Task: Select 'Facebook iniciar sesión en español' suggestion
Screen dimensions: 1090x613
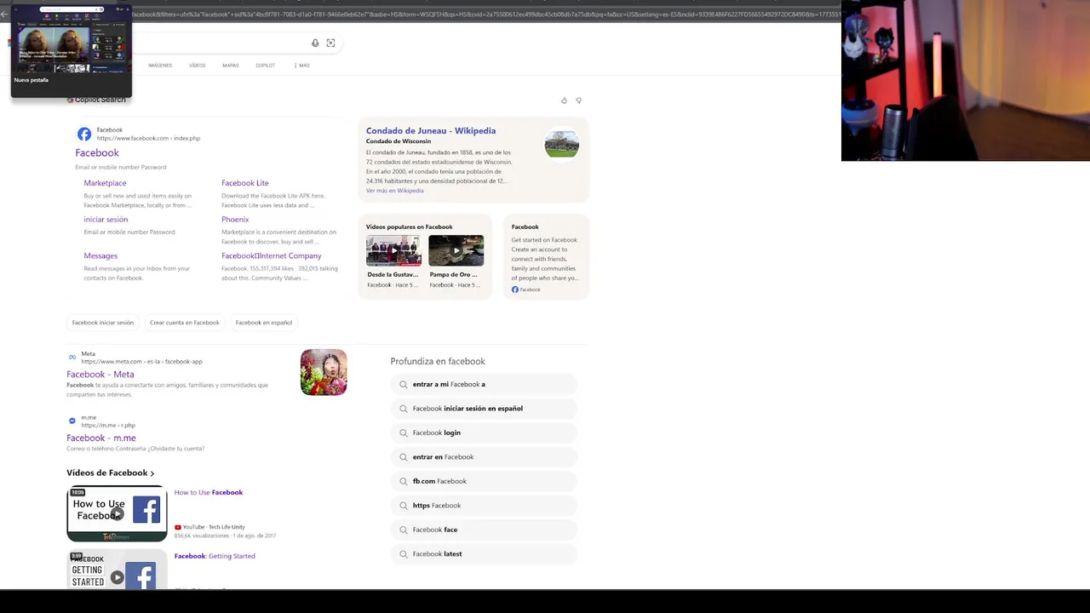Action: click(x=484, y=409)
